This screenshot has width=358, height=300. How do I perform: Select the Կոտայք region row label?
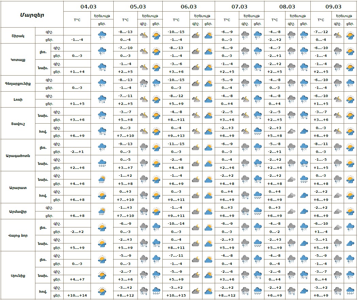coord(18,60)
